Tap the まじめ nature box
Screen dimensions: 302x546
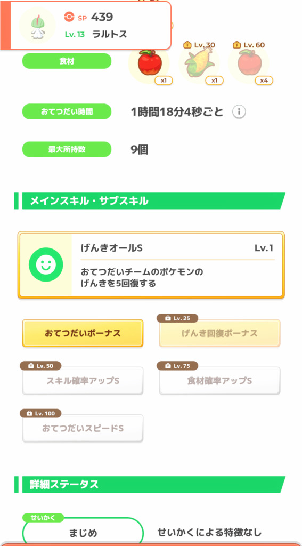click(x=83, y=533)
